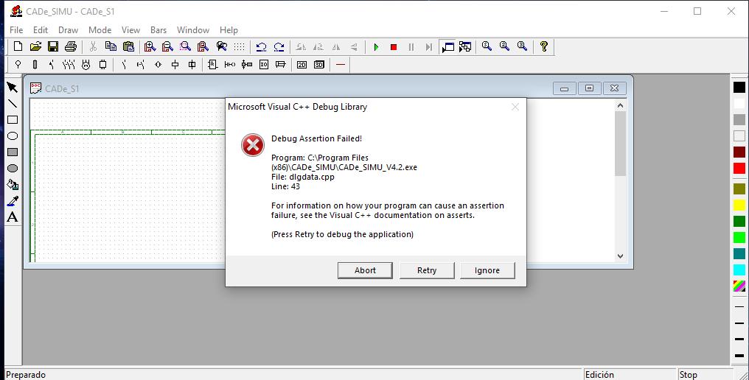
Task: Open the diamond-shaped component icon
Action: point(158,65)
